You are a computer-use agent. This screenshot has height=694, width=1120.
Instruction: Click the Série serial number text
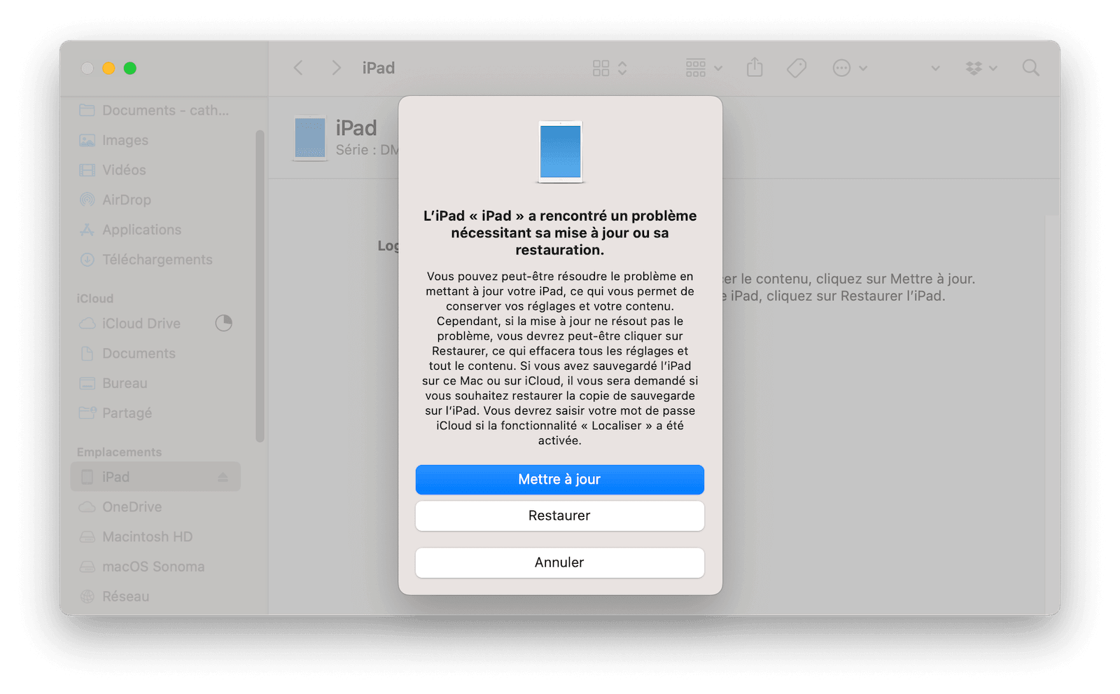click(367, 150)
